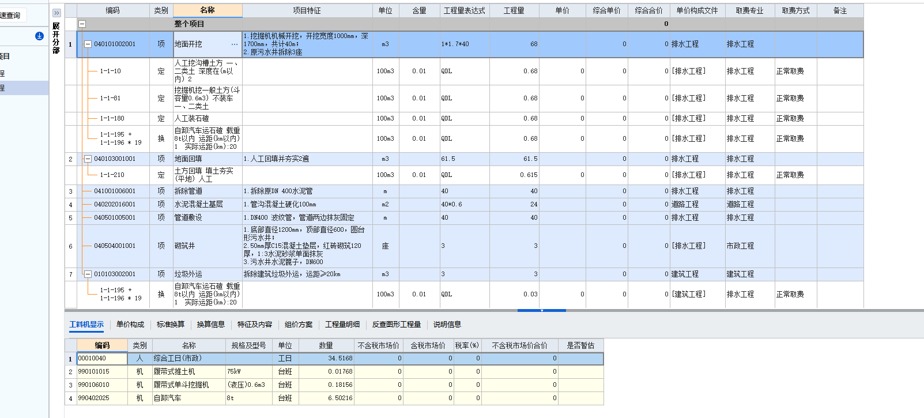
Task: Select material row 履带式单斗挖掘机
Action: tap(334, 385)
